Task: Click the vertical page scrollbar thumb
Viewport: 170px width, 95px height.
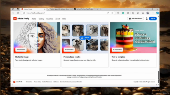Action: pyautogui.click(x=159, y=77)
